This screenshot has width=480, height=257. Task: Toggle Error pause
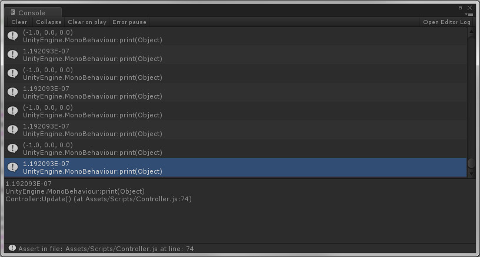(x=129, y=22)
